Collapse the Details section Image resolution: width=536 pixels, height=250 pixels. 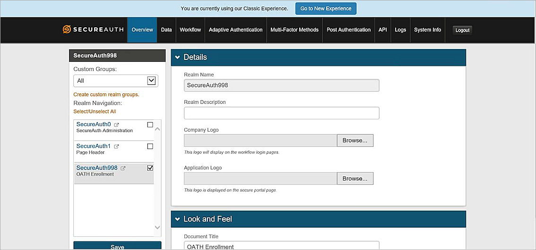coord(177,57)
